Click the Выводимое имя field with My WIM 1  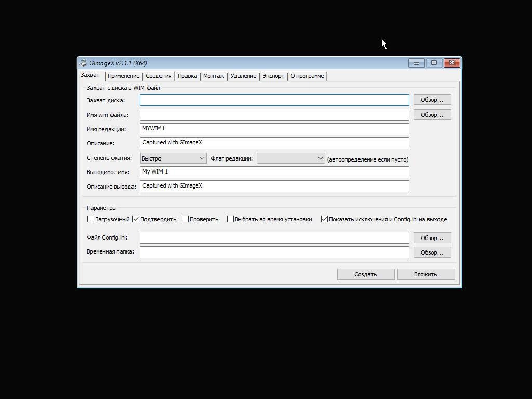(274, 172)
